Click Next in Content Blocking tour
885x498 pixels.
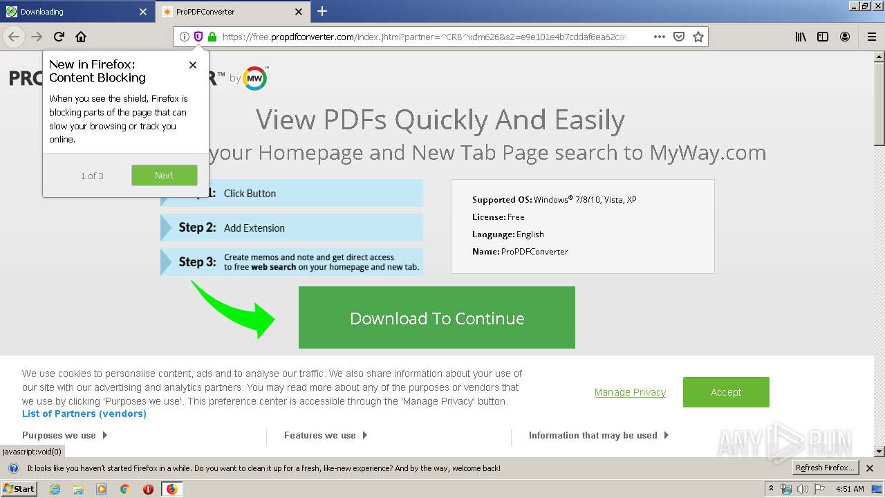[x=164, y=175]
